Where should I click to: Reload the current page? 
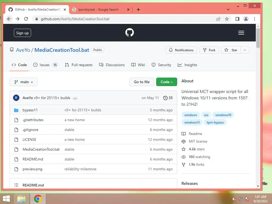pyautogui.click(x=26, y=19)
